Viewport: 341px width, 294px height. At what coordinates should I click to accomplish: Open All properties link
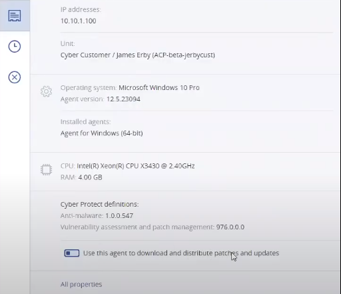81,285
